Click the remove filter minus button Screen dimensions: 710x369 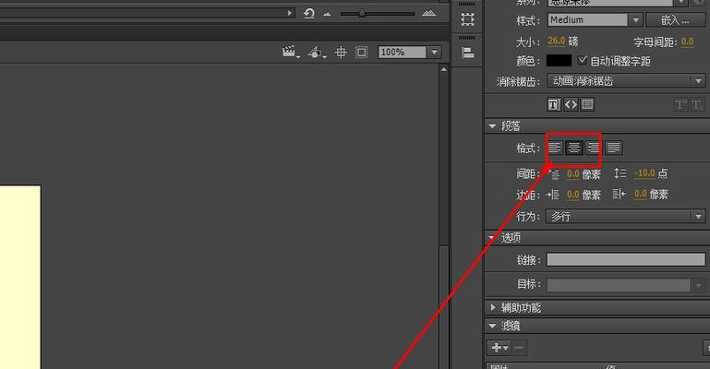(519, 348)
